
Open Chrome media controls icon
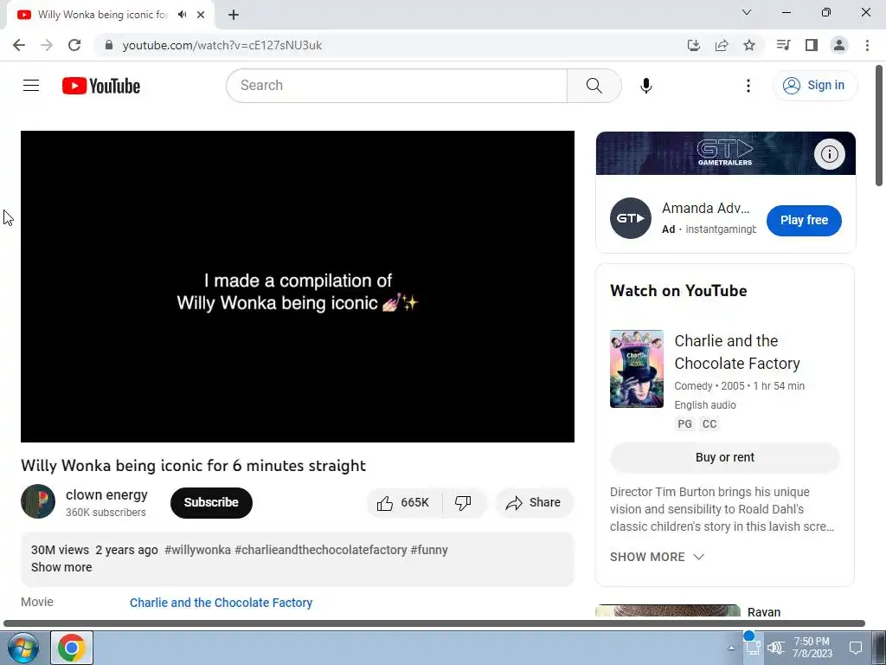click(x=783, y=45)
